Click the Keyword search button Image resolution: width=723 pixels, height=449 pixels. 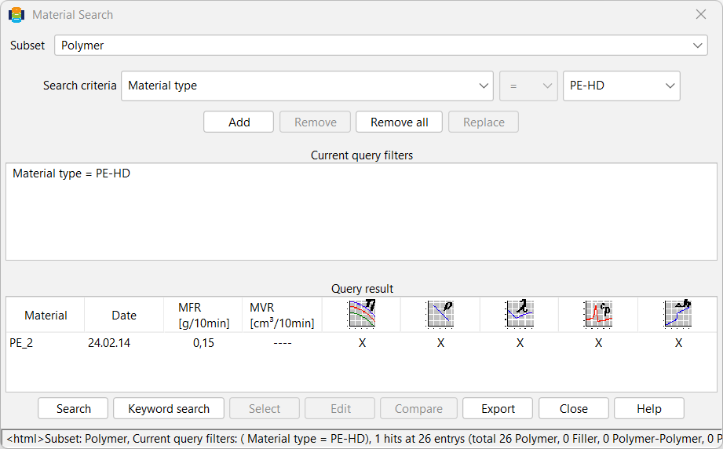pyautogui.click(x=169, y=408)
